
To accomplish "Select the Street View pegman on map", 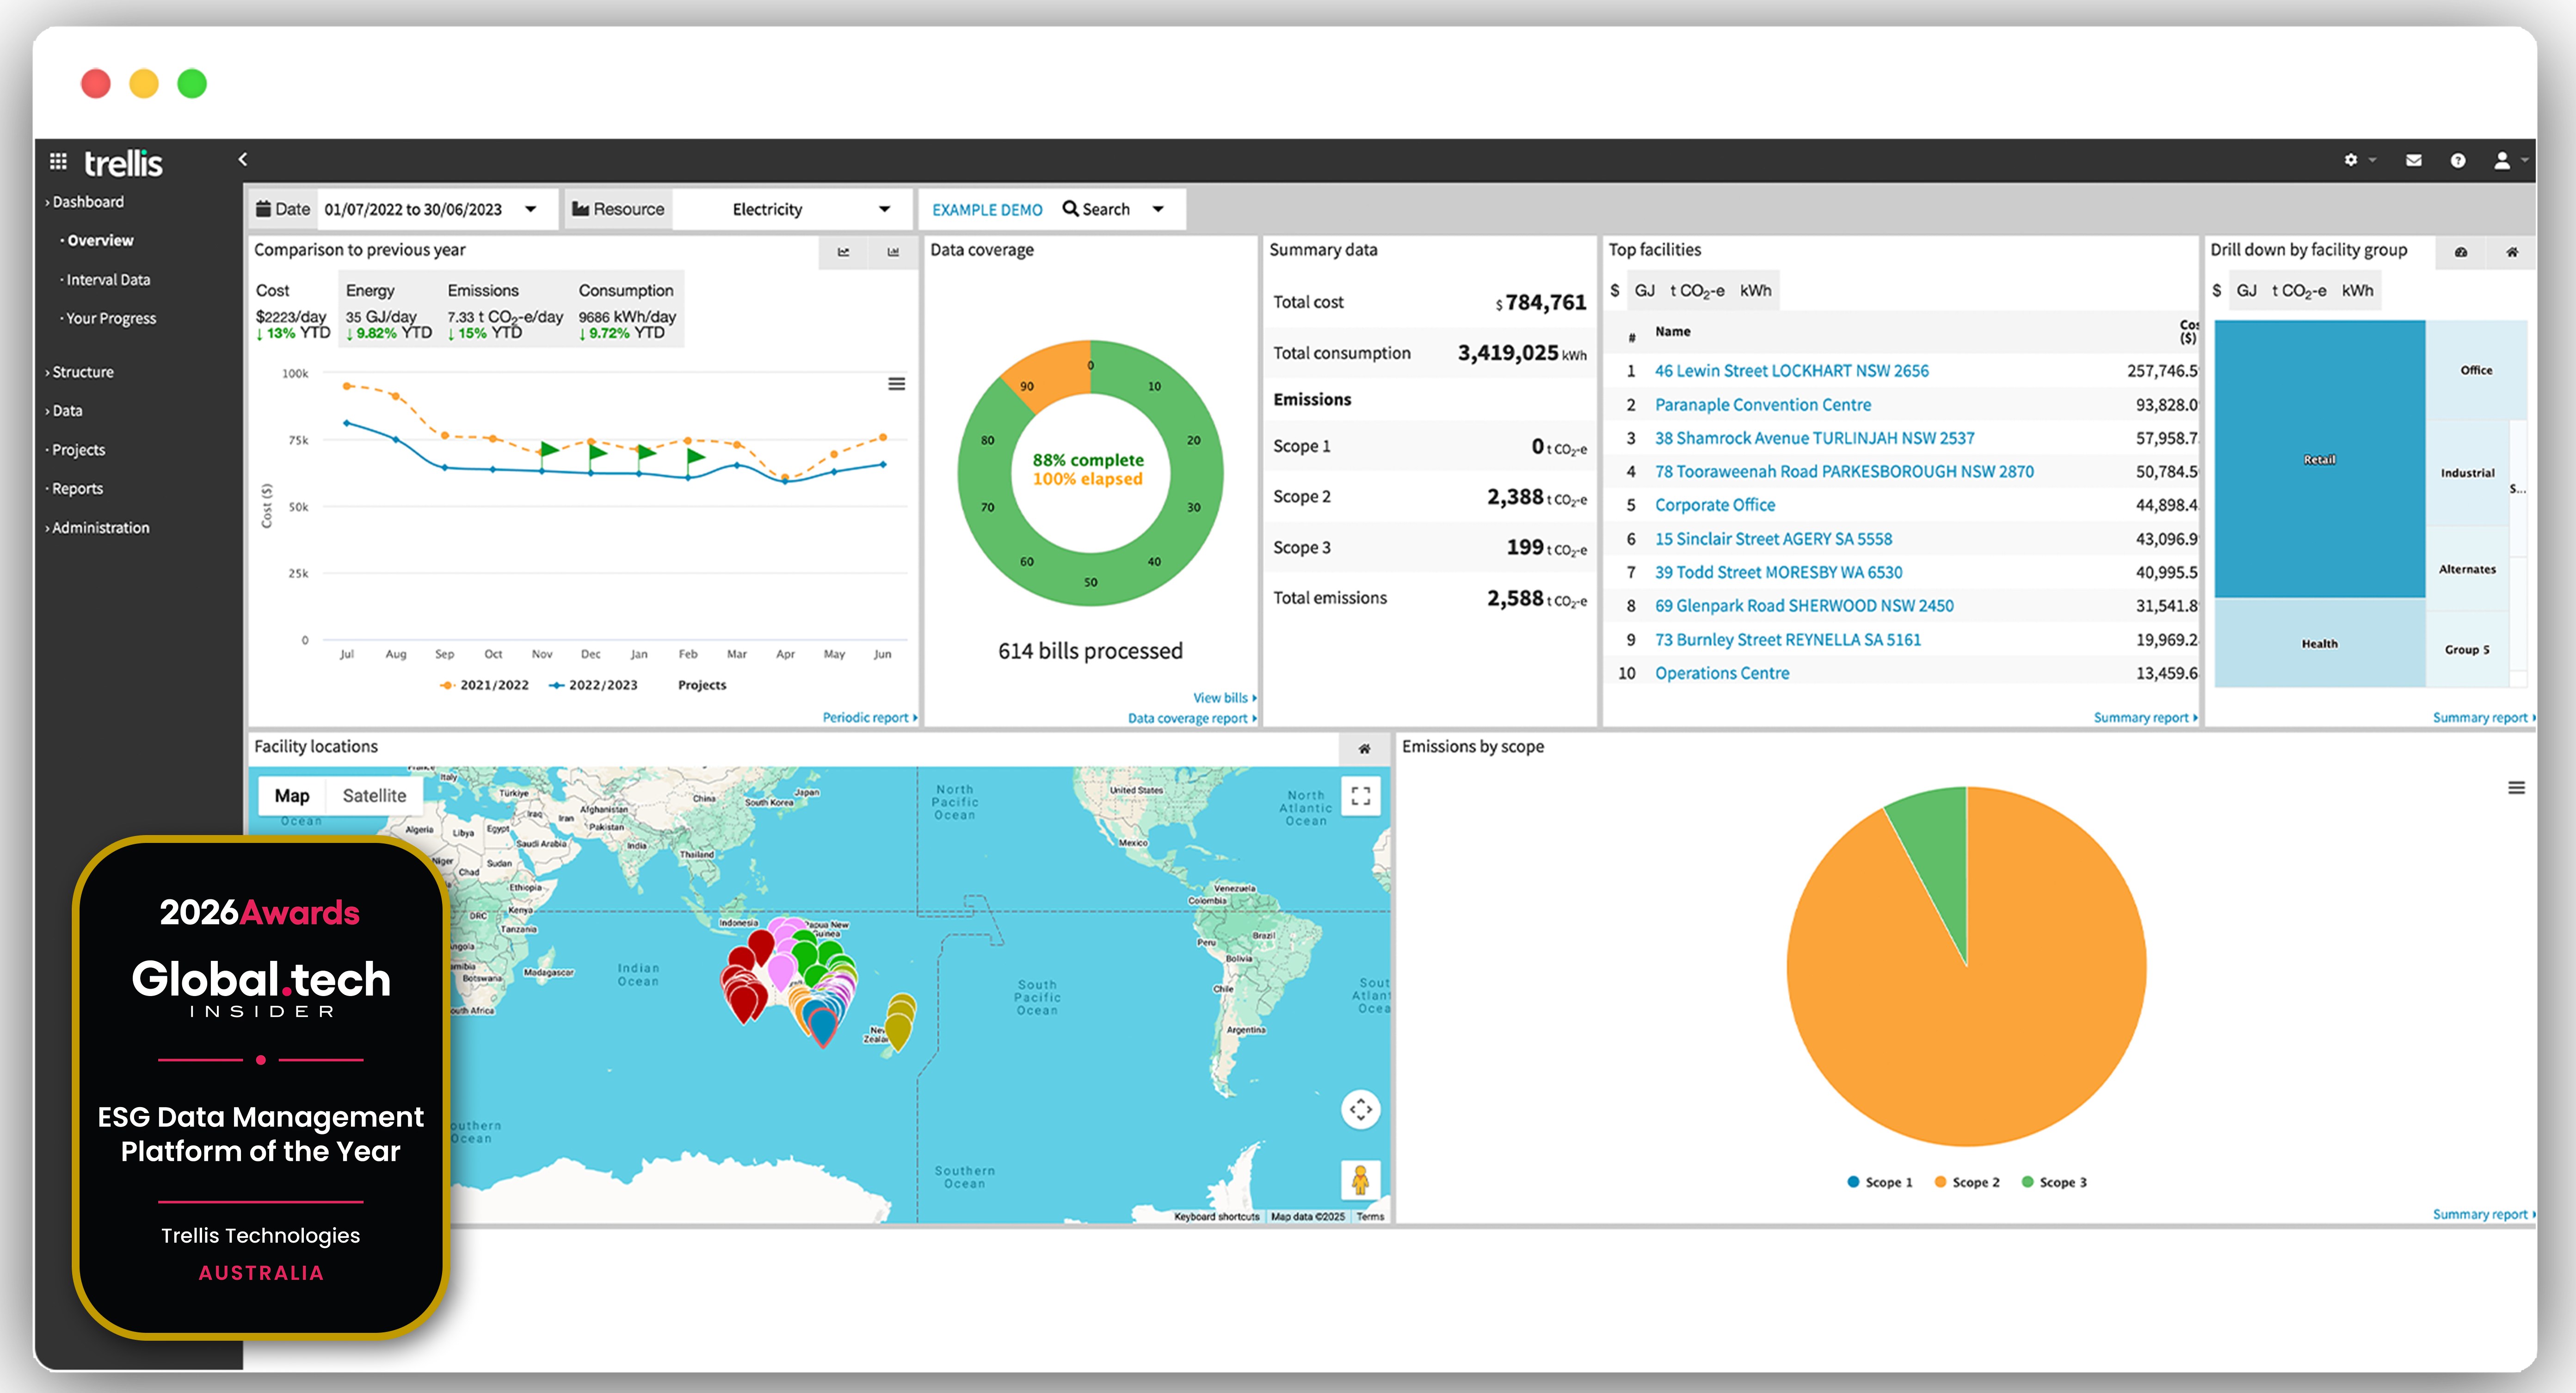I will 1360,1180.
